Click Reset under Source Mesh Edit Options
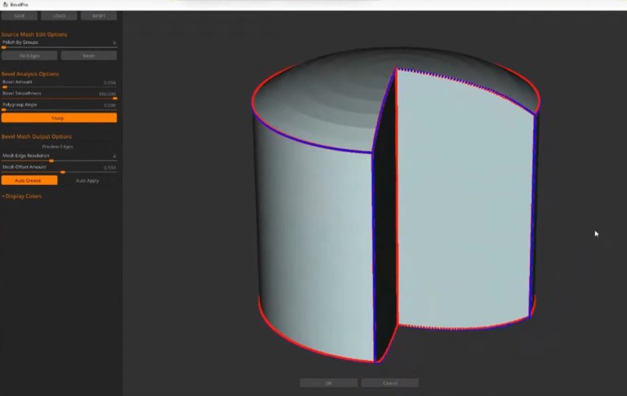This screenshot has width=627, height=396. (x=88, y=55)
